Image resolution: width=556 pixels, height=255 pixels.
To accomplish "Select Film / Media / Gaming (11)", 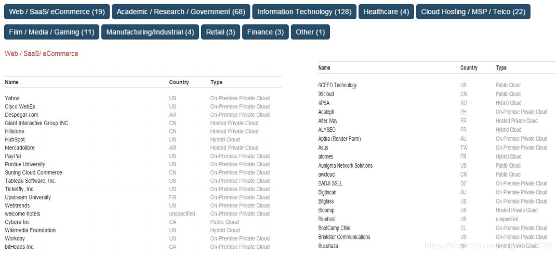I will click(x=52, y=32).
